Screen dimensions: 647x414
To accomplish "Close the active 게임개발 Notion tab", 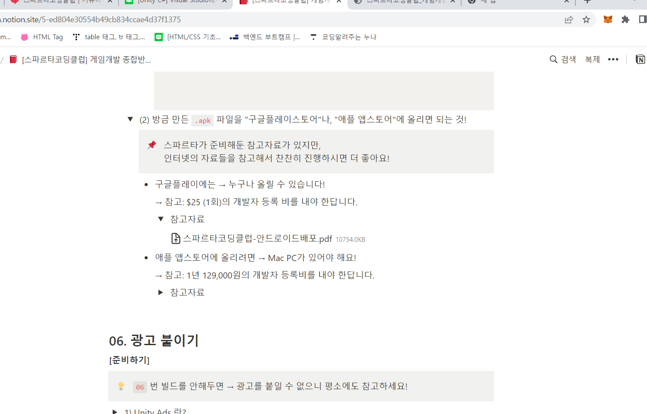I will pyautogui.click(x=339, y=1).
